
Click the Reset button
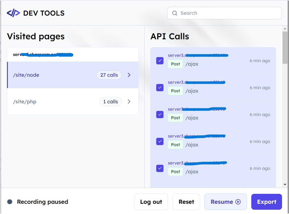(186, 202)
